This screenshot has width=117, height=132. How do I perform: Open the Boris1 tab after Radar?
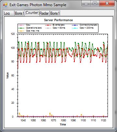tap(55, 13)
